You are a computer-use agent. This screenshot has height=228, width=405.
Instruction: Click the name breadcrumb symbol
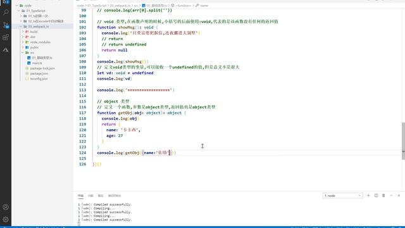[x=204, y=6]
